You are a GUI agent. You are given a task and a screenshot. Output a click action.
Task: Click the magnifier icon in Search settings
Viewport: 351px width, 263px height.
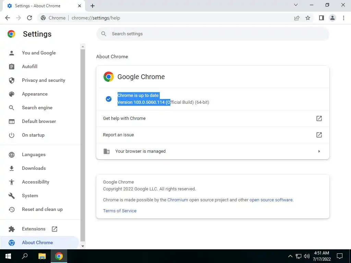(x=104, y=34)
